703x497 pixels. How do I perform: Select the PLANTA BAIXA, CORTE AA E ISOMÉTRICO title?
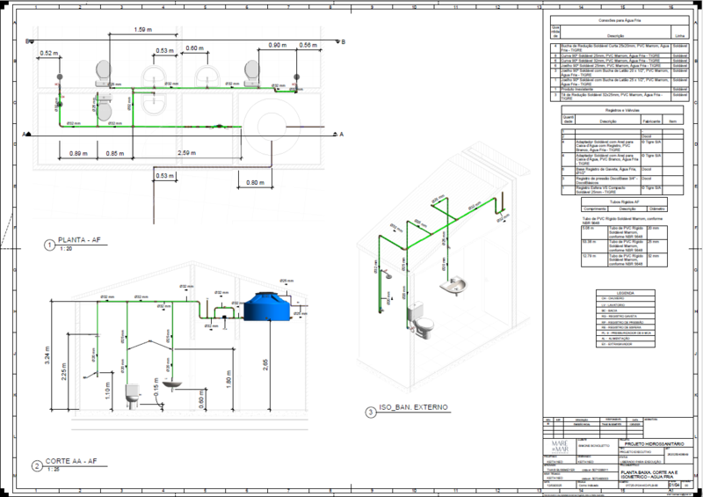[649, 474]
